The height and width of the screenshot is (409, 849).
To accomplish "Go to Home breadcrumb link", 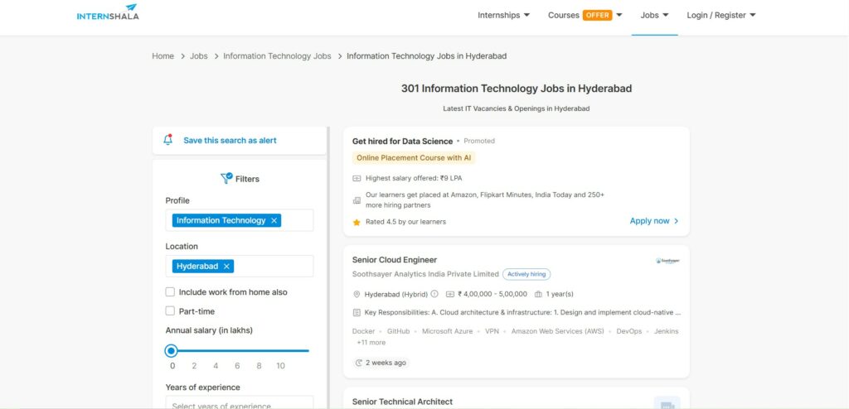I will pos(163,56).
